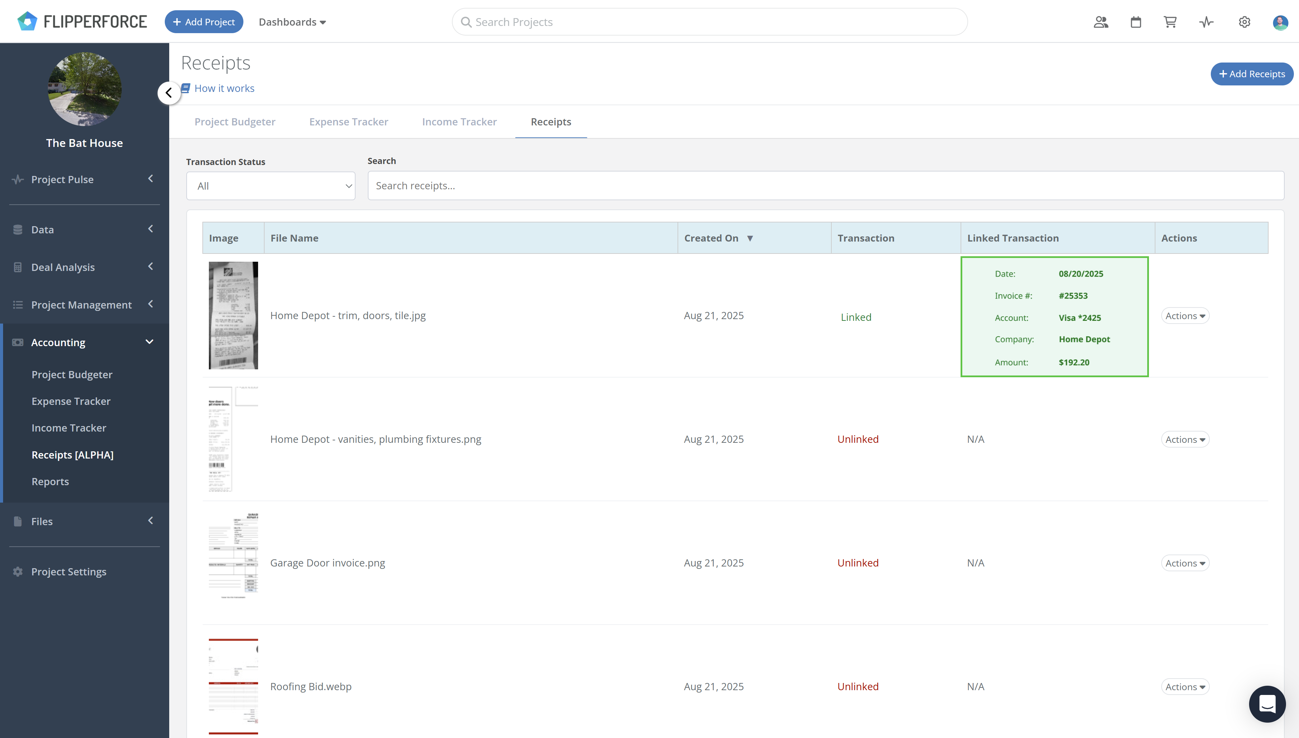Open Receipts [ALPHA] in sidebar
1299x738 pixels.
point(72,455)
